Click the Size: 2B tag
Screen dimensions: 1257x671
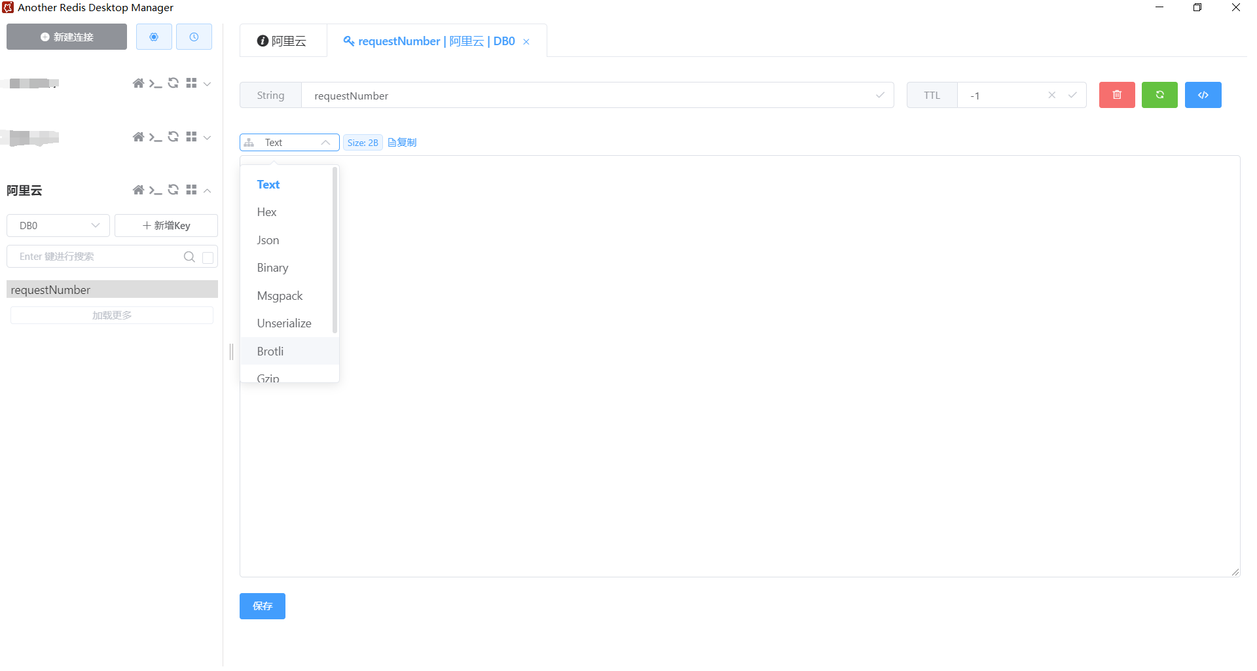[363, 142]
